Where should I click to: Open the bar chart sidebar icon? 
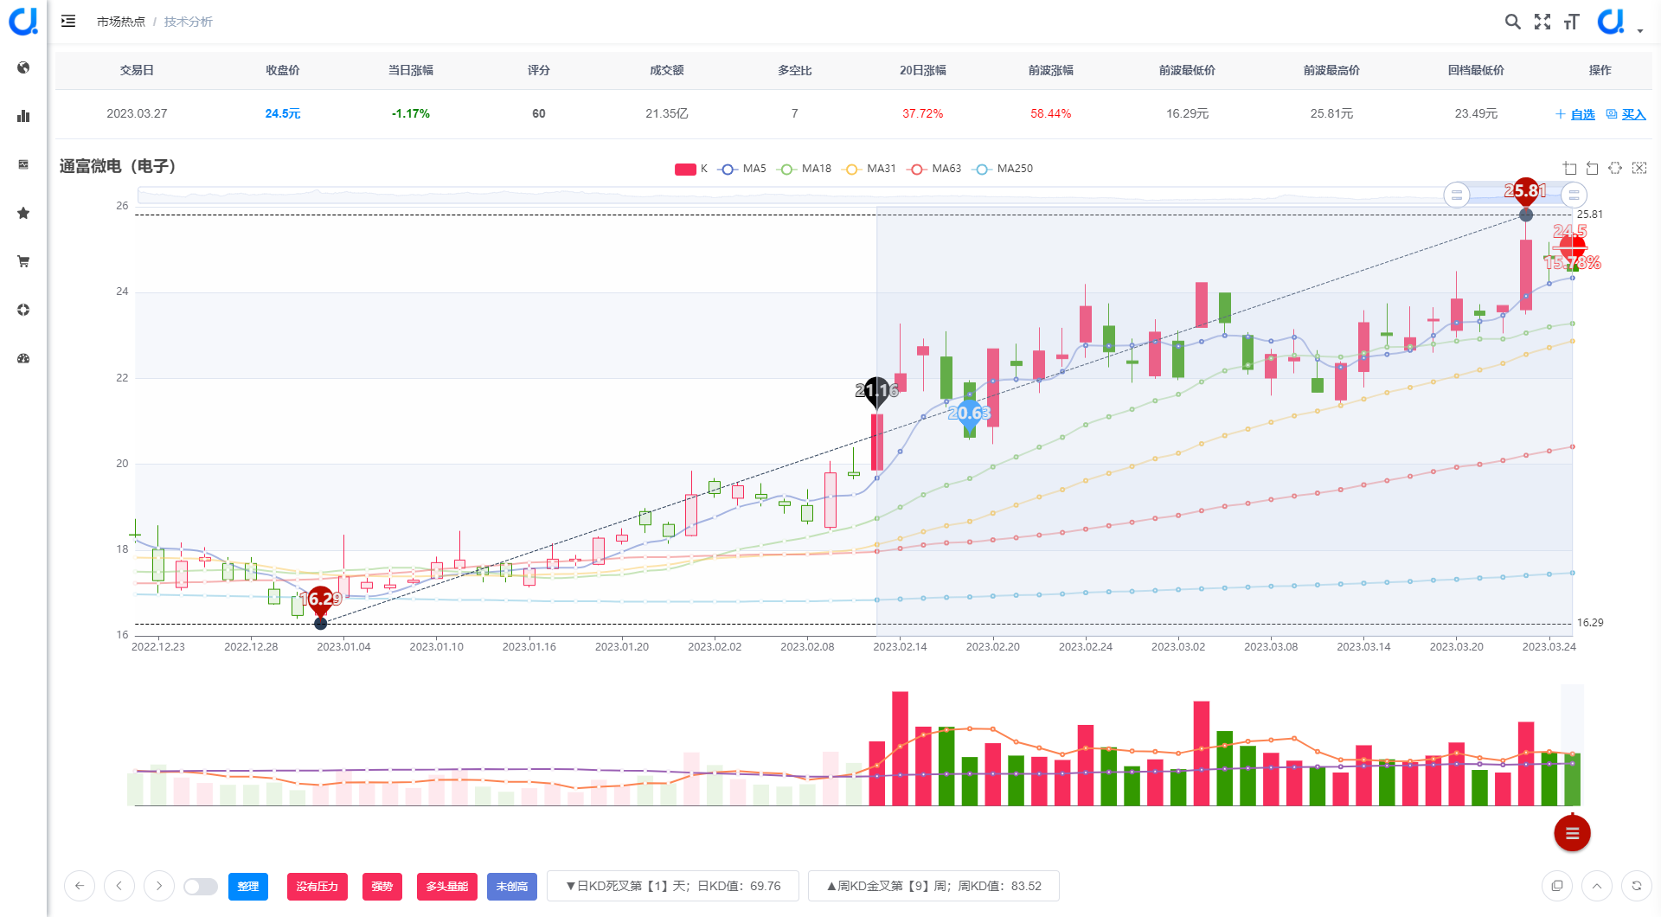23,116
